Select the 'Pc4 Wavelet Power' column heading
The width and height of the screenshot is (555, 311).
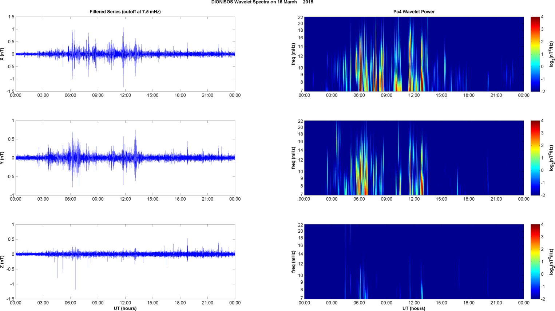414,12
